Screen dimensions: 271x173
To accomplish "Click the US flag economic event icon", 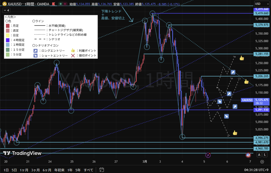I will pyautogui.click(x=248, y=155).
